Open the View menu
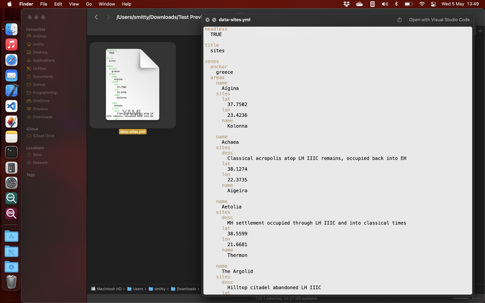485x303 pixels. coord(74,4)
